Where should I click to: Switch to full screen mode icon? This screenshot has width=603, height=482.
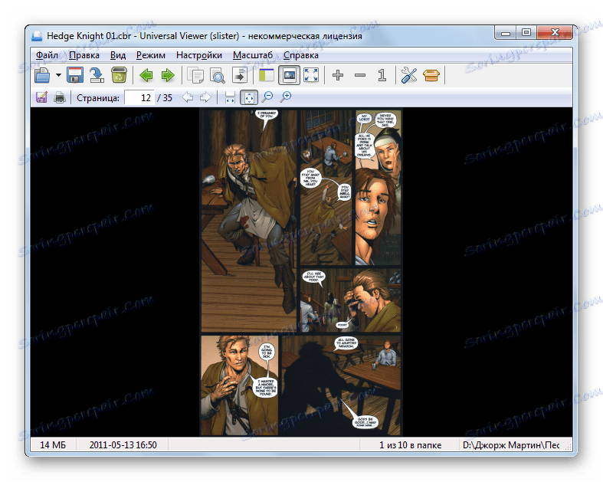coord(311,75)
